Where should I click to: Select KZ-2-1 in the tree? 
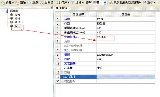[19, 22]
